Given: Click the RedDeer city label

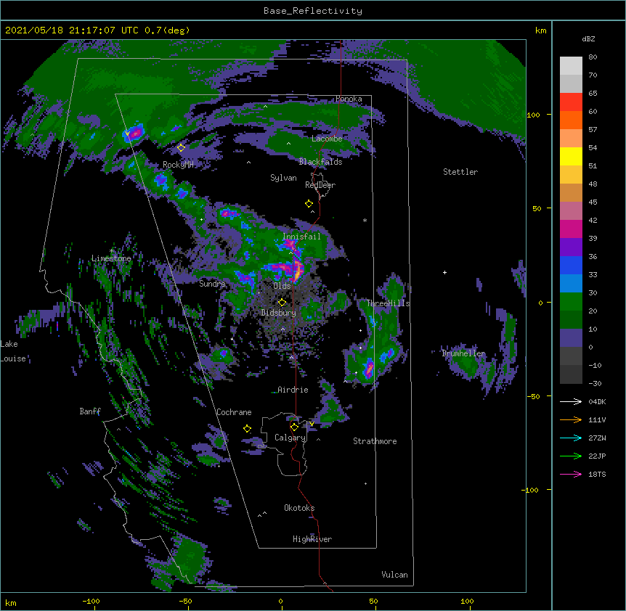Looking at the screenshot, I should (x=320, y=185).
